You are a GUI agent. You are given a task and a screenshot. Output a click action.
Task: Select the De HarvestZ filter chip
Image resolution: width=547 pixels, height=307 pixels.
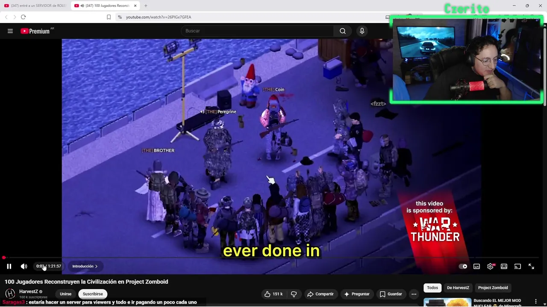click(x=458, y=288)
